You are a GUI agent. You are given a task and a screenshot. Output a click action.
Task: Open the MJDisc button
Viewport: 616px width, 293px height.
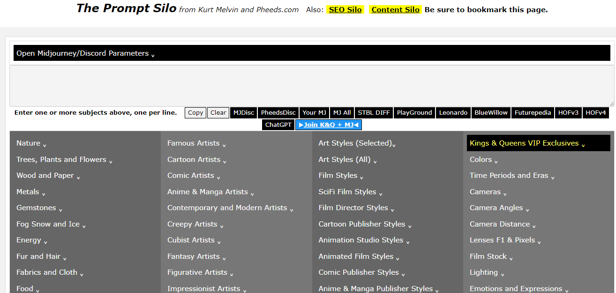coord(244,112)
